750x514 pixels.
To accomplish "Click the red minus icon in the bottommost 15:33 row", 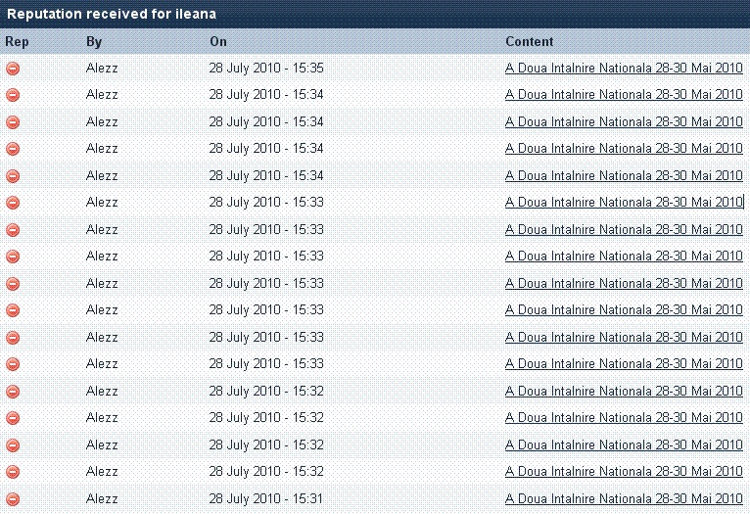I will (x=13, y=364).
